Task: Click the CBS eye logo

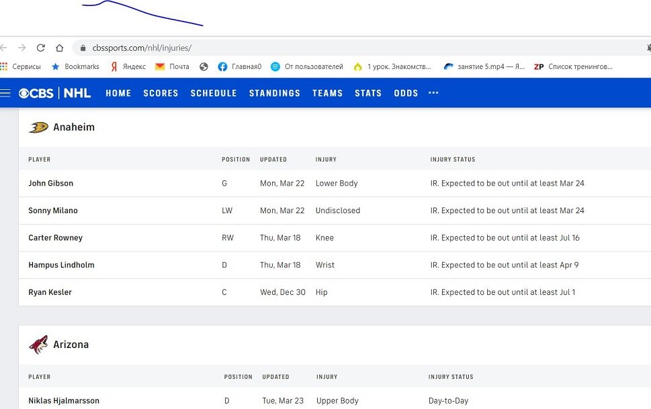Action: (x=36, y=93)
